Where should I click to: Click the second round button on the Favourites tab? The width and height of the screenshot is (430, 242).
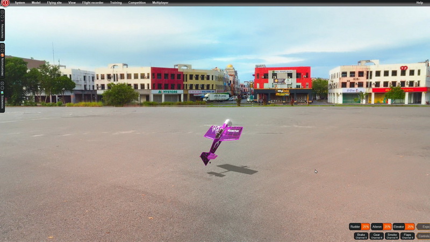pyautogui.click(x=2, y=17)
